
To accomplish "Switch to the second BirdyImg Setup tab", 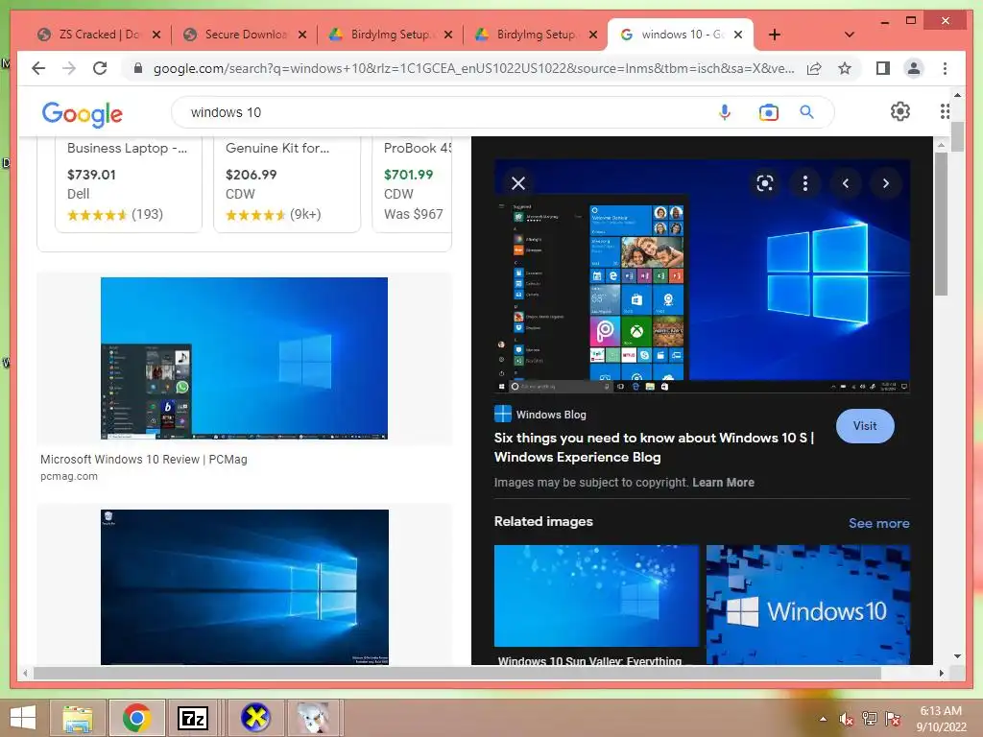I will click(x=536, y=35).
